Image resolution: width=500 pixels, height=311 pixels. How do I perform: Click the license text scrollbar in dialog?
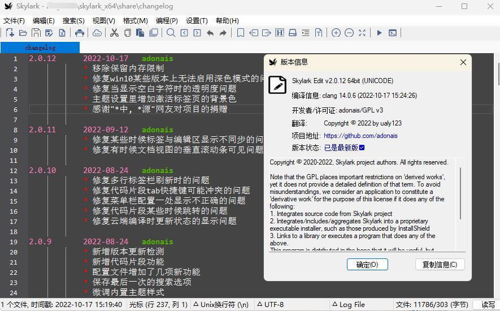[x=460, y=193]
